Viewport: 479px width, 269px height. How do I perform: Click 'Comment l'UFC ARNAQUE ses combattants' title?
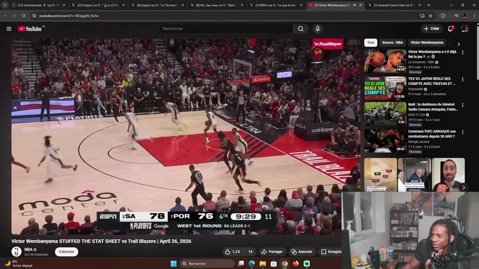click(432, 134)
